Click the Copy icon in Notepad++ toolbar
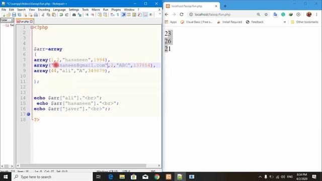Image resolution: width=322 pixels, height=181 pixels. click(x=48, y=15)
